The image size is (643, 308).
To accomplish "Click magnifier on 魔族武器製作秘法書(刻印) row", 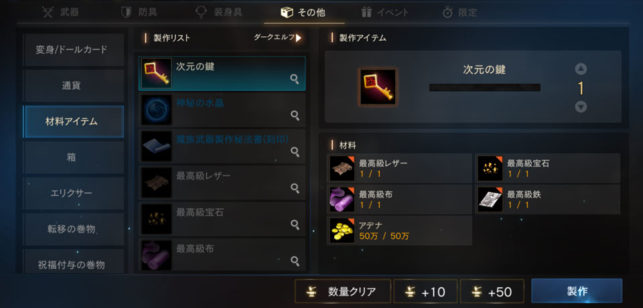I will 295,152.
